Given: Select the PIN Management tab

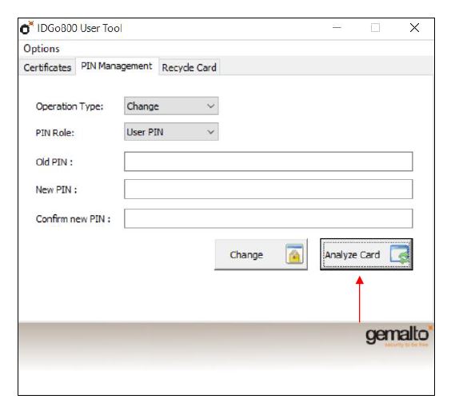Looking at the screenshot, I should (x=117, y=66).
